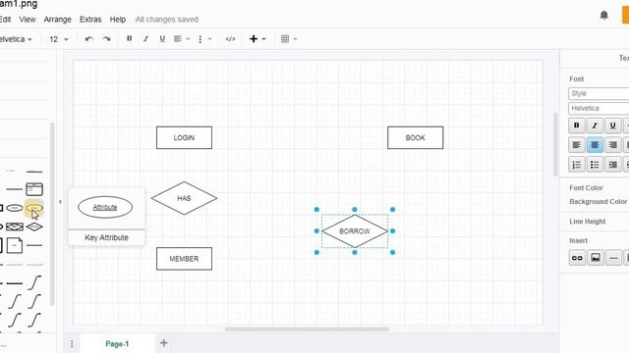Increase indent in Text panel
This screenshot has width=629, height=353.
(x=612, y=165)
